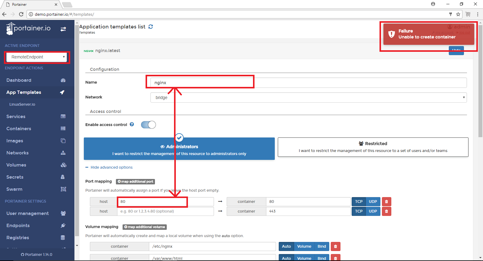Viewport: 483px width, 261px height.
Task: Click the App Templates rocket icon
Action: tap(62, 92)
